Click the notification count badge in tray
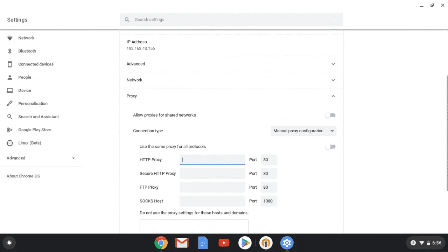Image resolution: width=448 pixels, height=252 pixels. pos(413,243)
